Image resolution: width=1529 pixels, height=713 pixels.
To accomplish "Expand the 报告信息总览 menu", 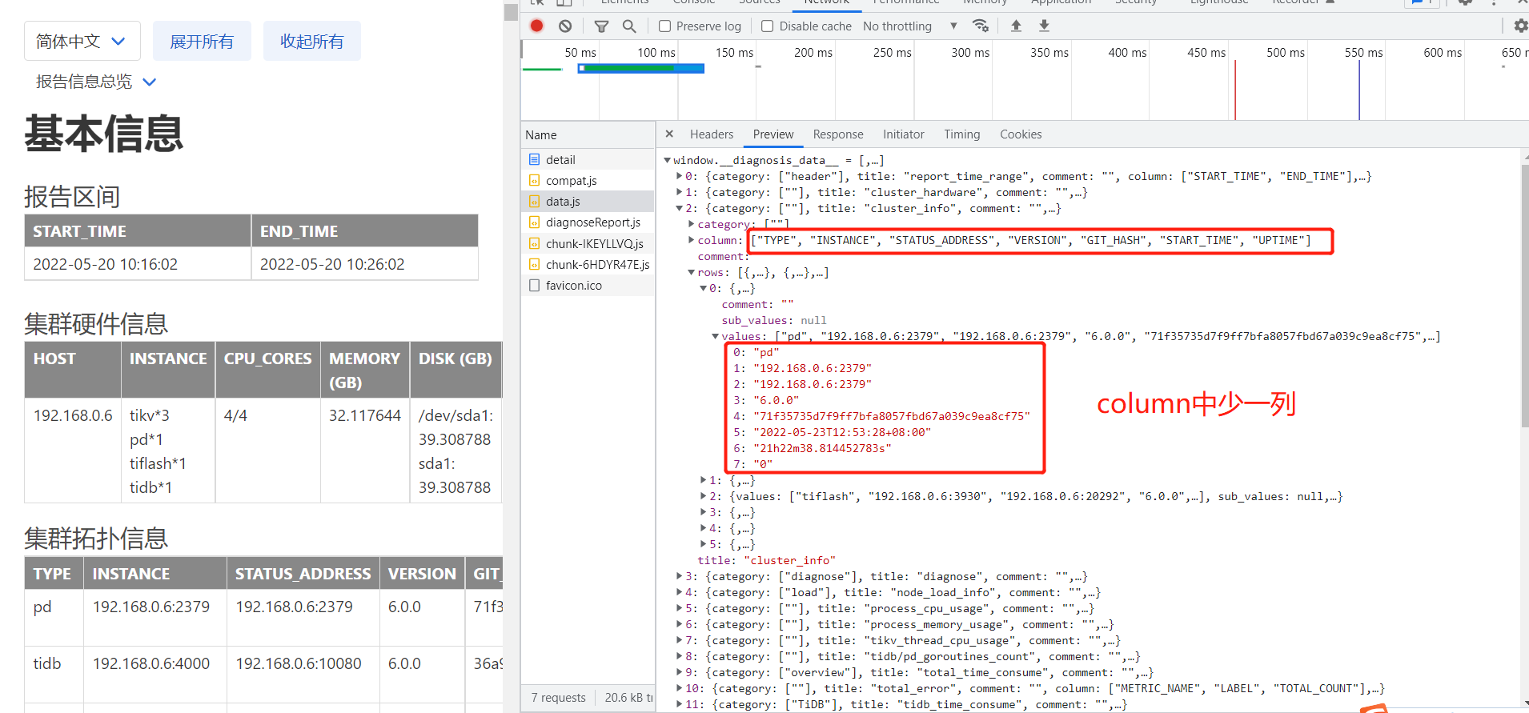I will 96,82.
